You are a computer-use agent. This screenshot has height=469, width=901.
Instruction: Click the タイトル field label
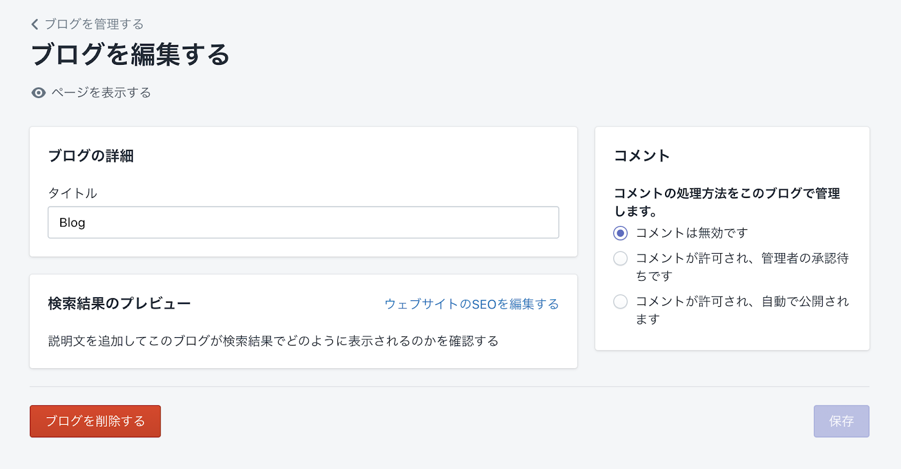point(73,193)
